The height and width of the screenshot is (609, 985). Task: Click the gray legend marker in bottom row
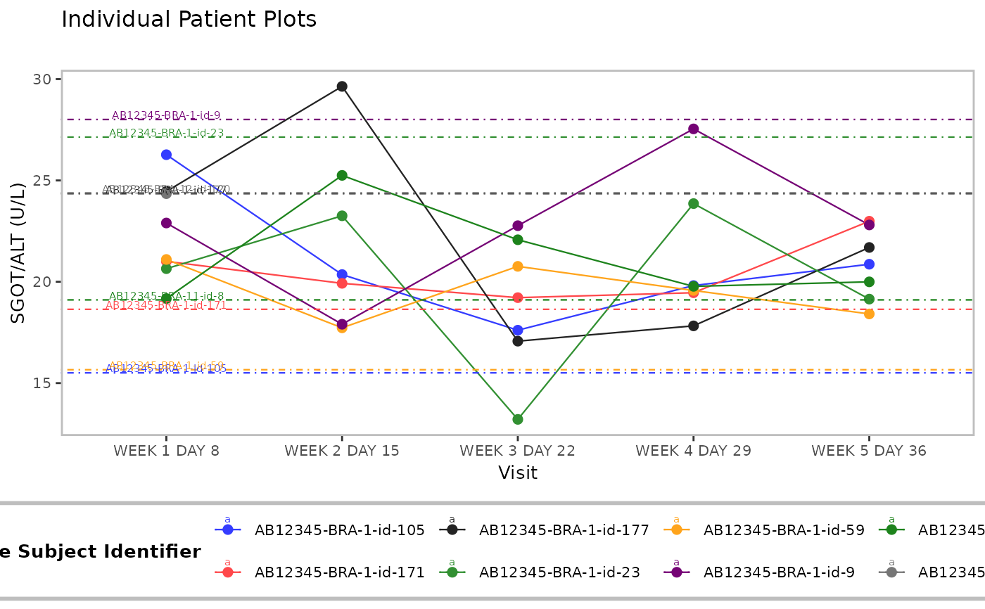[891, 572]
